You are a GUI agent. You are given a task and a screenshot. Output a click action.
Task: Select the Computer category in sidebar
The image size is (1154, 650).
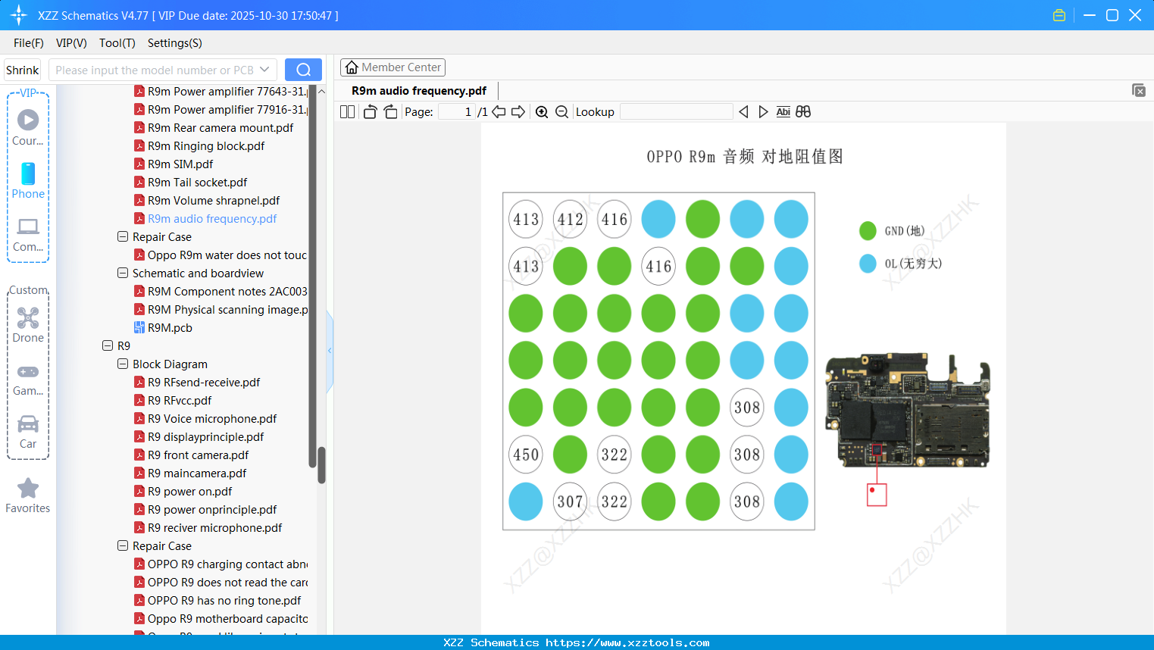[28, 234]
